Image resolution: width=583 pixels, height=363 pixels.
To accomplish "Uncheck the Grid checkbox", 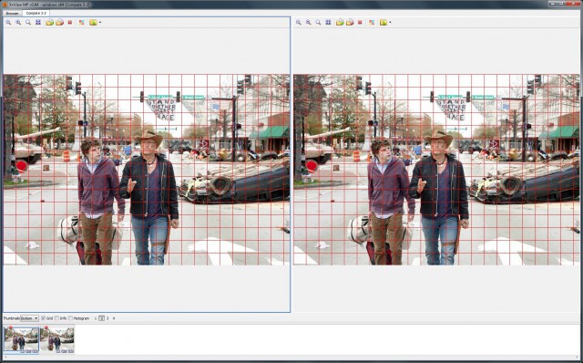I will click(43, 318).
